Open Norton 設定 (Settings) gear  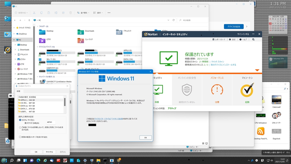pos(232,39)
